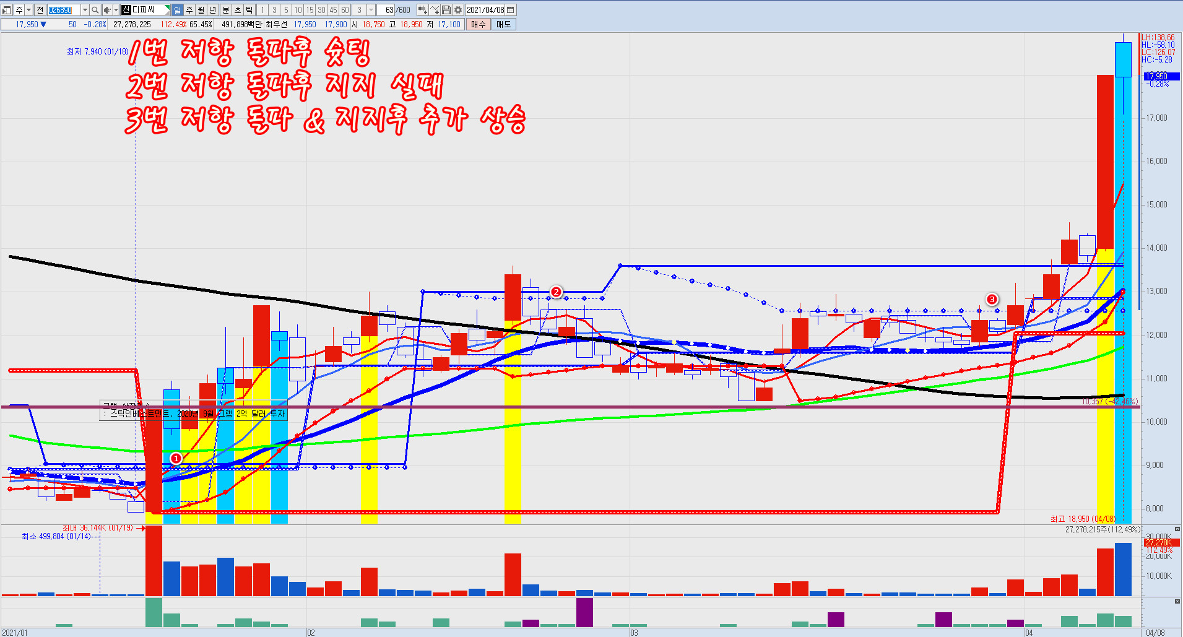
Task: Click the 491,898백만 trade value
Action: [x=241, y=24]
